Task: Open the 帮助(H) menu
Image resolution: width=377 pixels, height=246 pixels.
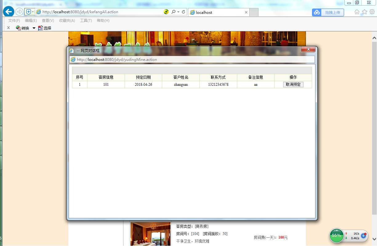Action: point(103,21)
